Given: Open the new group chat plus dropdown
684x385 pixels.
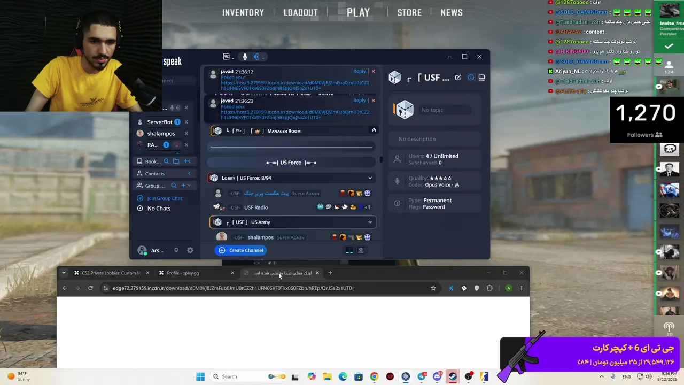Looking at the screenshot, I should coord(185,186).
